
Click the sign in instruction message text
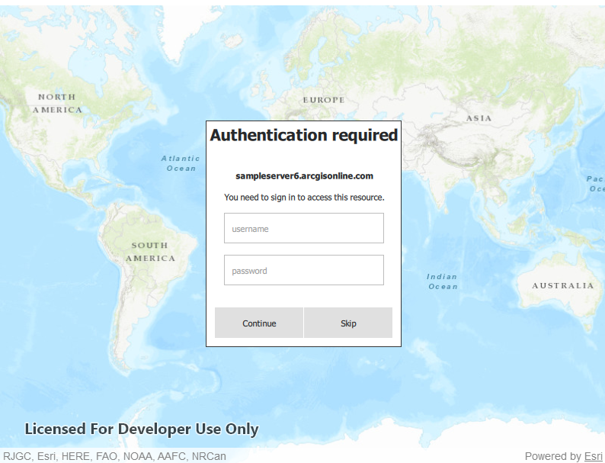[x=304, y=198]
